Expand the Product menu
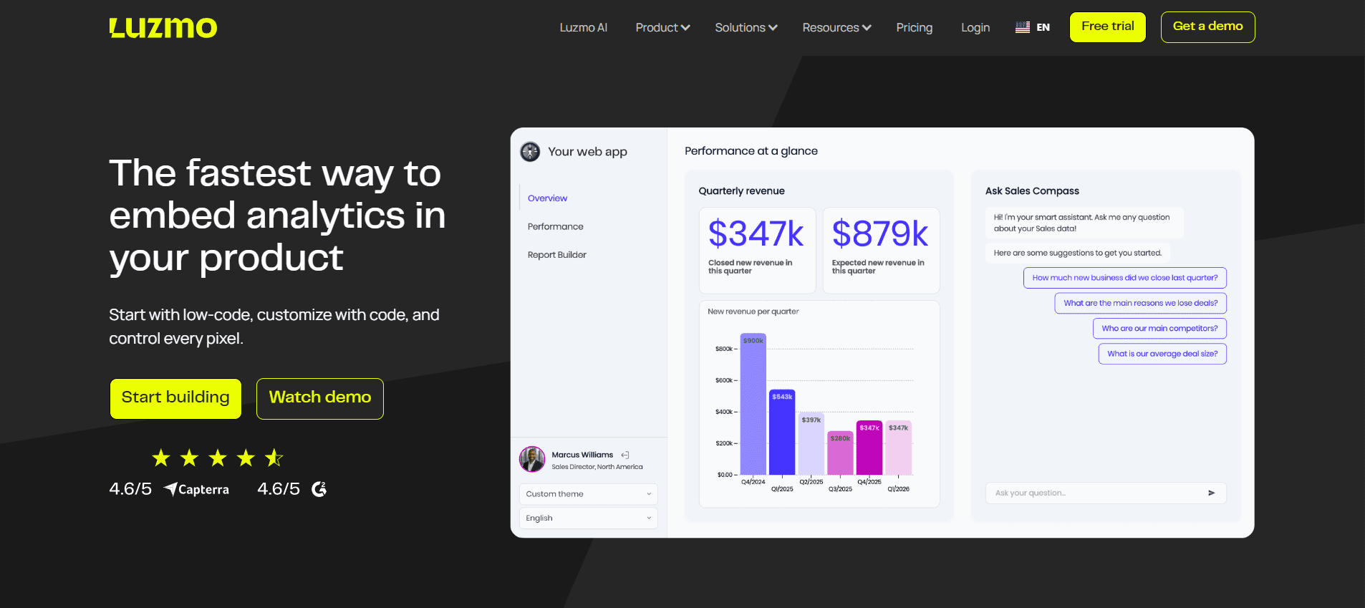The width and height of the screenshot is (1365, 608). 662,27
